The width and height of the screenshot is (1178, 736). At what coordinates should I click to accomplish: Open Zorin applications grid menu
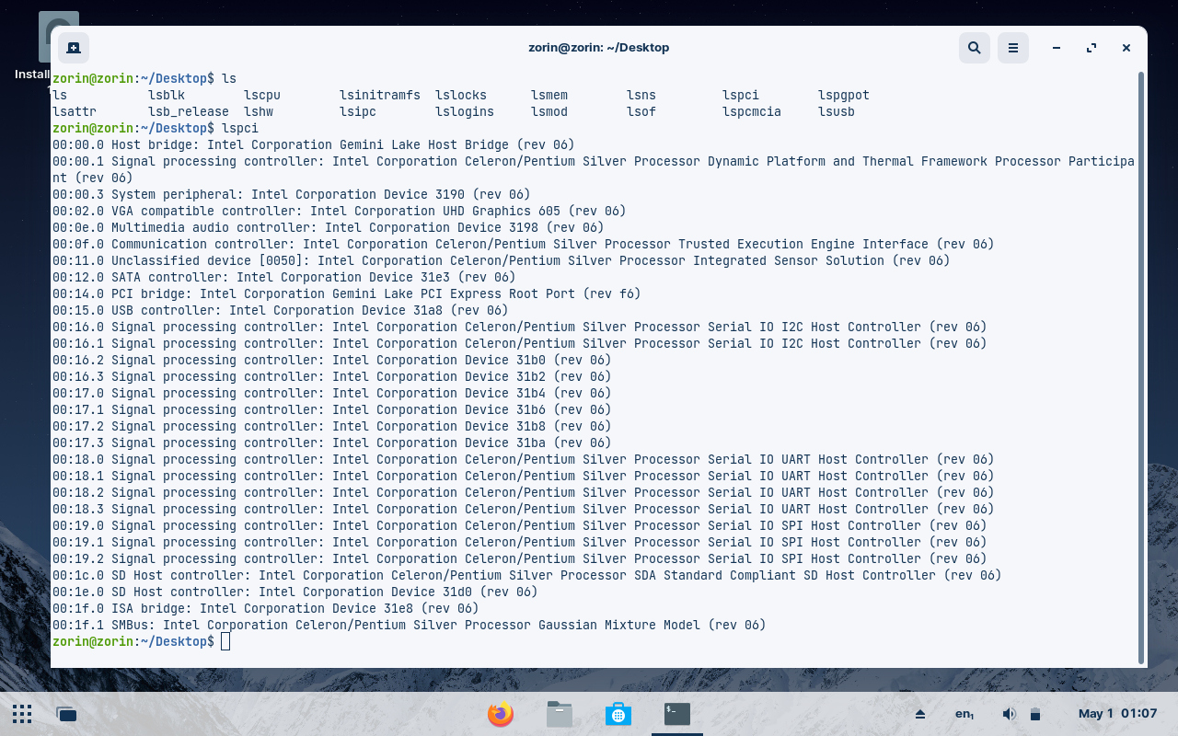(x=22, y=714)
